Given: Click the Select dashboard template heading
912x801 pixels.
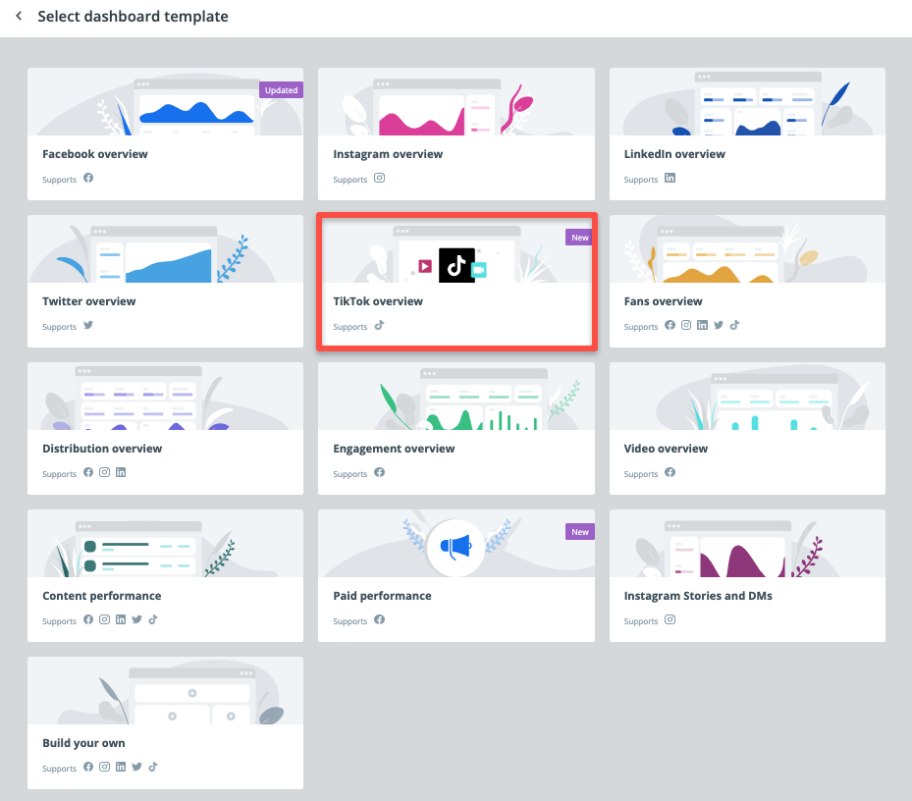Looking at the screenshot, I should (x=133, y=17).
